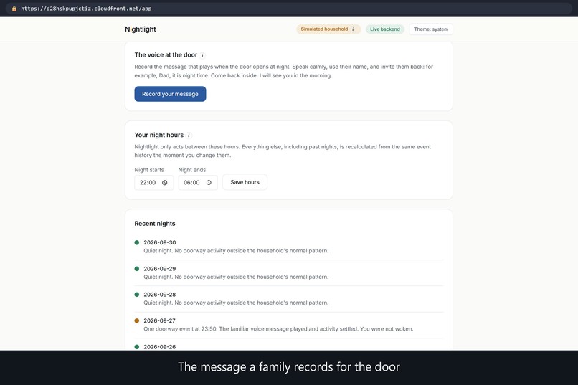Click the Quiet night text under 2026-09-29
This screenshot has height=385, width=578.
(x=236, y=277)
